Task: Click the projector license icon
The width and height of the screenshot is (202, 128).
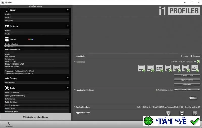Action: click(159, 68)
